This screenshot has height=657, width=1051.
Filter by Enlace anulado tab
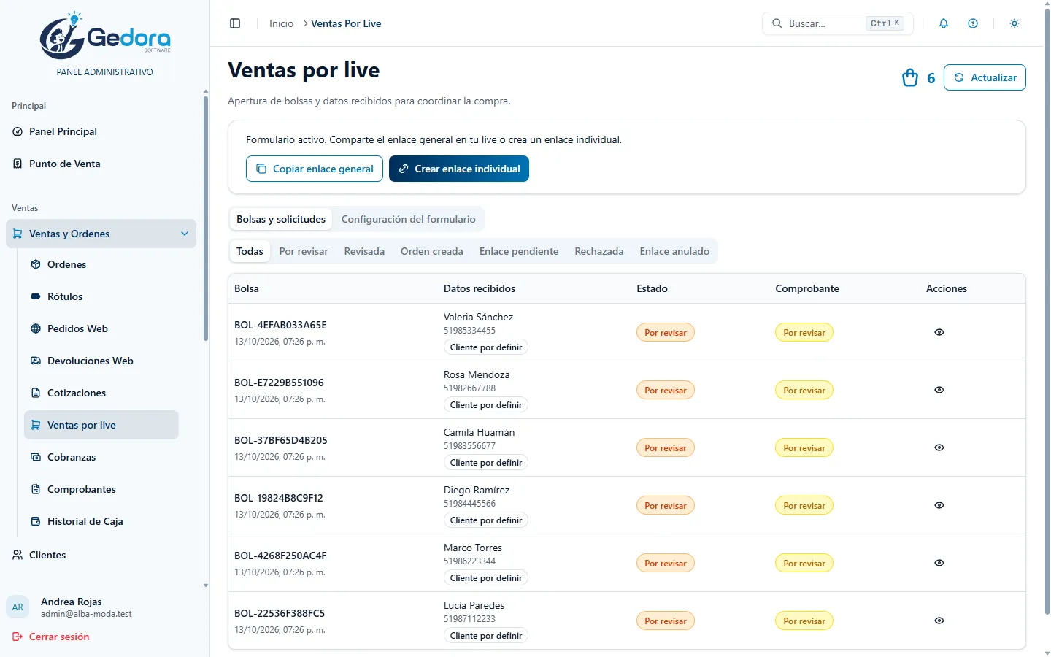pyautogui.click(x=674, y=251)
